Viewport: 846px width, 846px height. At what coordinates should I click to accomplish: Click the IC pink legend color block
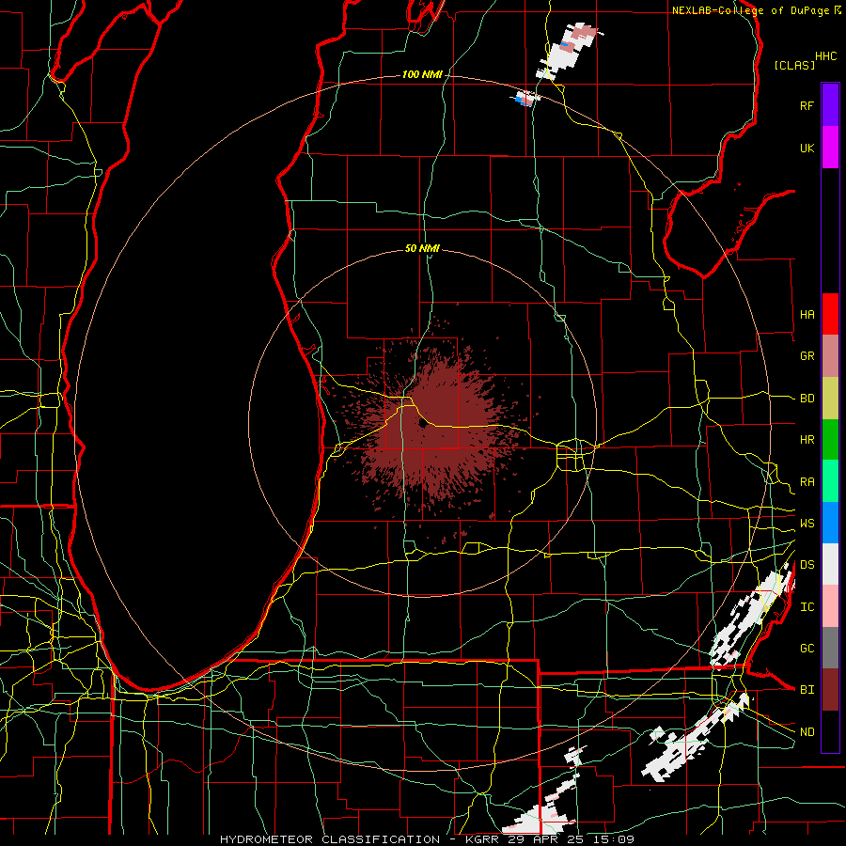830,606
